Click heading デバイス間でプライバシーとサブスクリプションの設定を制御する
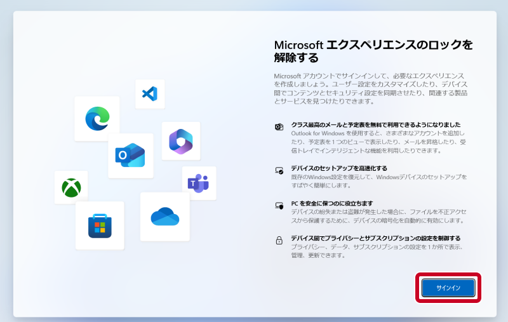 375,238
